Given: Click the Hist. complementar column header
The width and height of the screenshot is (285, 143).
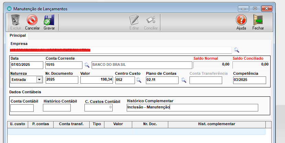Looking at the screenshot, I should coord(216,124).
